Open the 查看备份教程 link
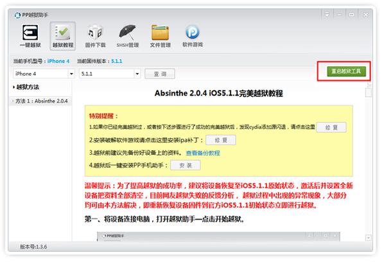 [x=203, y=153]
